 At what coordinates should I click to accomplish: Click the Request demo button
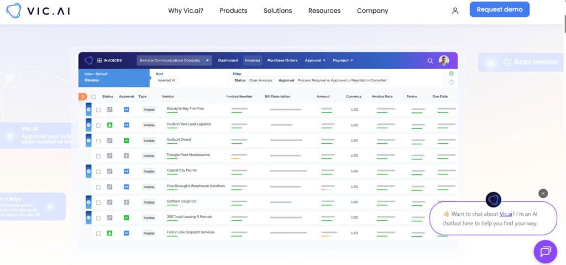coord(499,9)
